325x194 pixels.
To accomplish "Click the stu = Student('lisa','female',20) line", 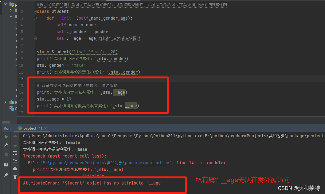I will (x=77, y=52).
